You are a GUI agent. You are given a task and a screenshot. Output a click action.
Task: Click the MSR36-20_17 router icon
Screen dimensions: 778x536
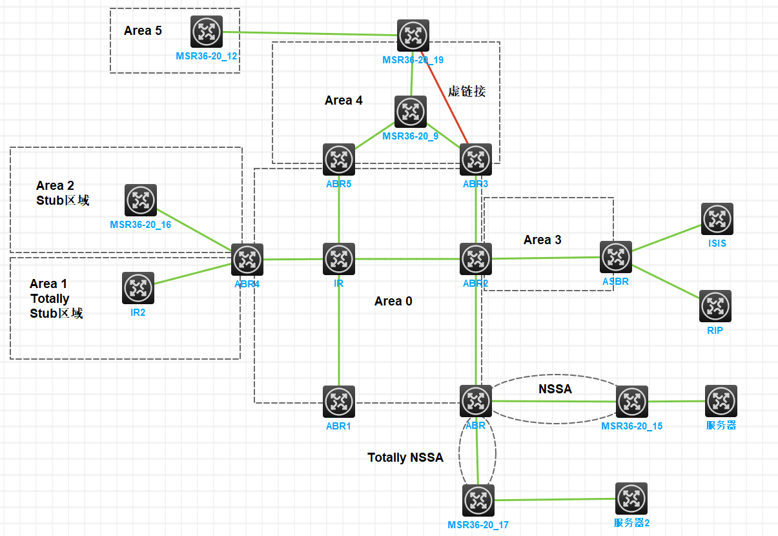click(478, 500)
